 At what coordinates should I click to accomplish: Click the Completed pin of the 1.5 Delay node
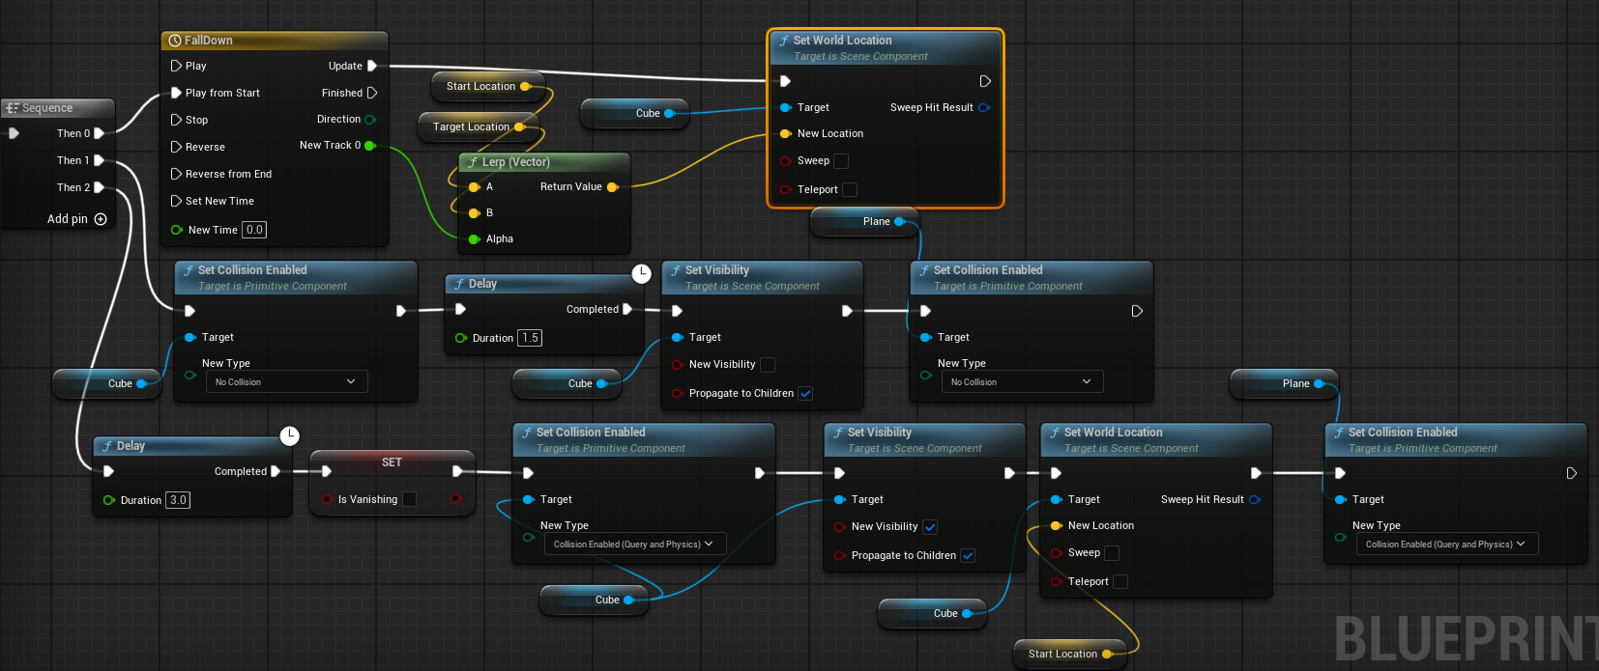tap(627, 309)
